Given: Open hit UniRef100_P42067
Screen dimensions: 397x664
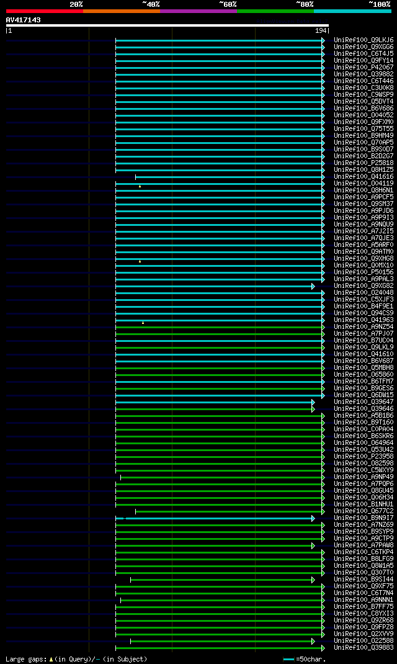Looking at the screenshot, I should tap(364, 68).
